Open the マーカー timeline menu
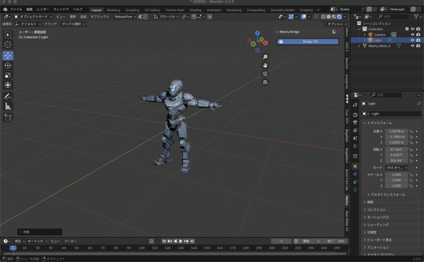The width and height of the screenshot is (424, 262). [x=70, y=241]
